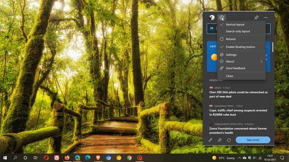Click the profile avatar in the widget
The width and height of the screenshot is (289, 162).
point(212,18)
